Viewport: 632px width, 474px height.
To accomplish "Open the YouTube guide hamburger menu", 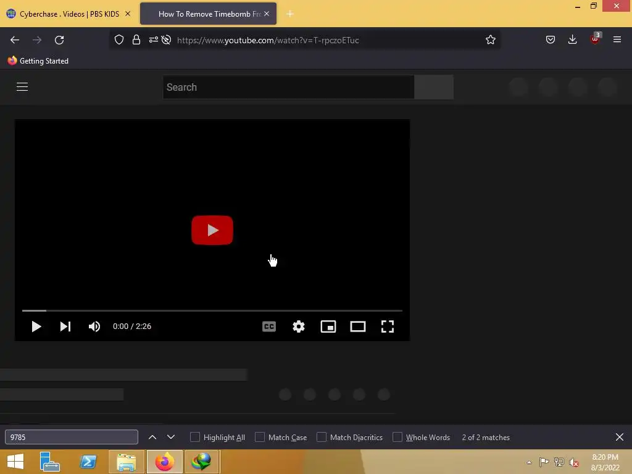I will tap(22, 86).
